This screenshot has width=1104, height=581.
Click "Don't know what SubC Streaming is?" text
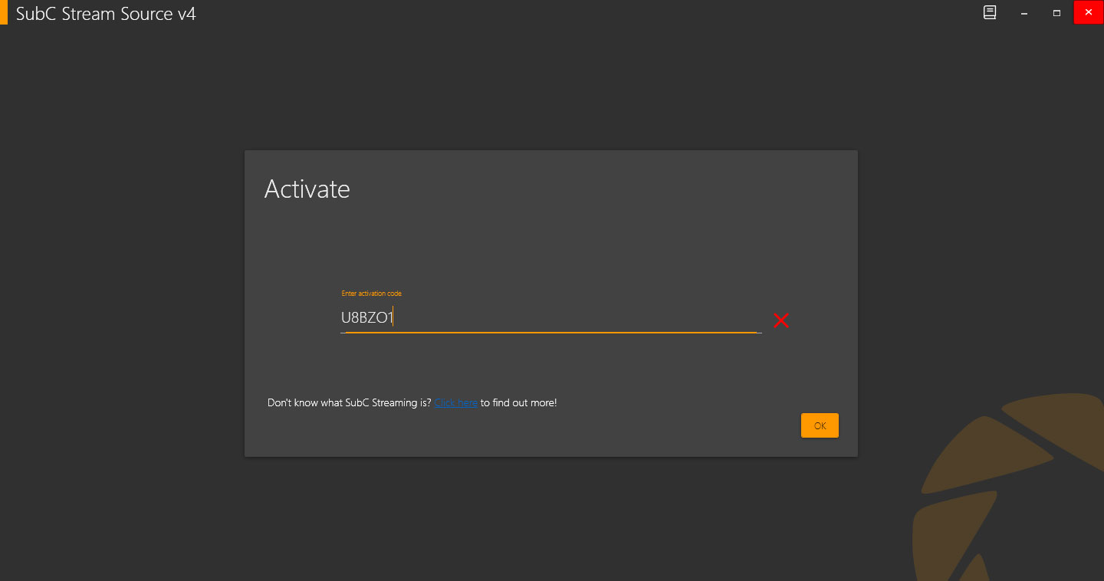coord(349,402)
